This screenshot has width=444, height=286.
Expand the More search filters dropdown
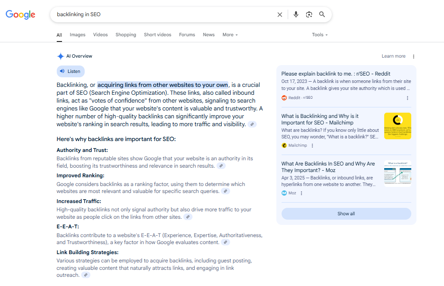coord(230,35)
